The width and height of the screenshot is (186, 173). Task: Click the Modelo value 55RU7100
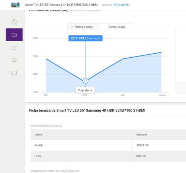(x=142, y=145)
